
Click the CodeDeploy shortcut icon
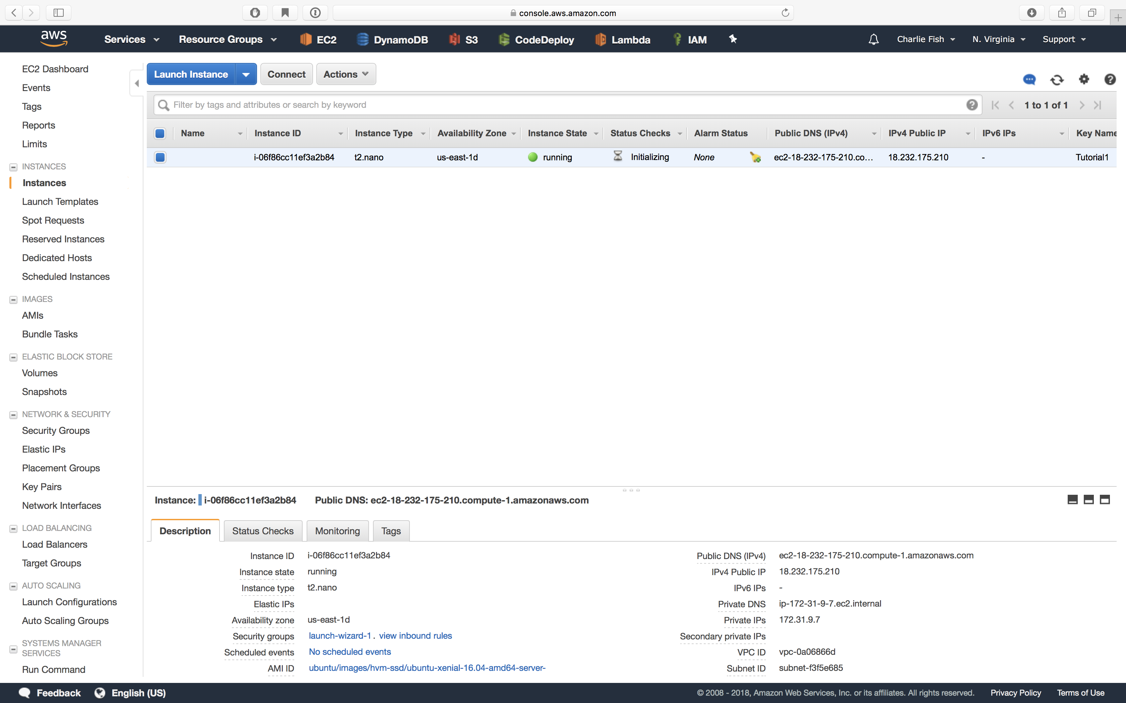[505, 39]
